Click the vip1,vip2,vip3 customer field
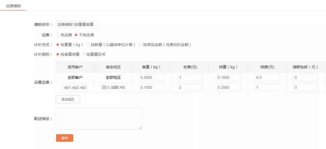This screenshot has width=326, height=149. (x=75, y=87)
